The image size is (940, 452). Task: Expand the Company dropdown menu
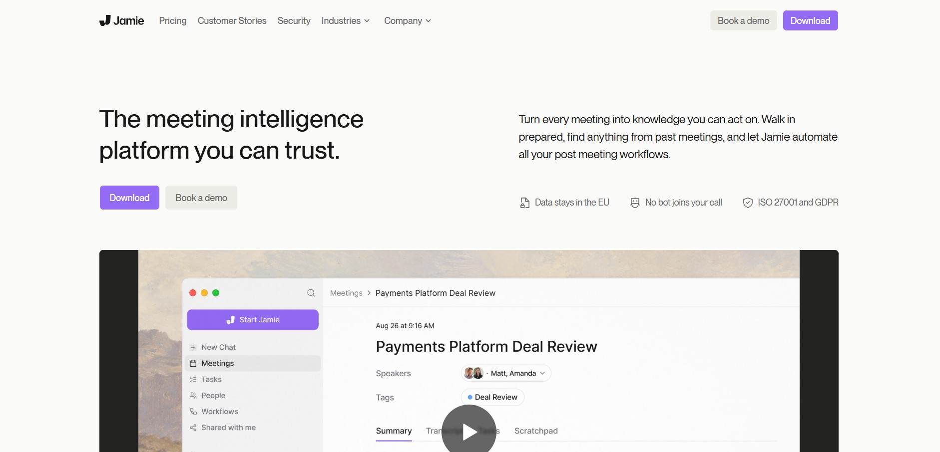click(408, 20)
